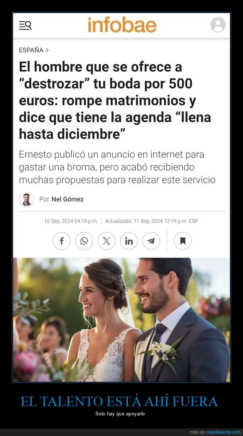Expand the chevron next to ESPAÑA
This screenshot has height=436, width=243.
click(47, 50)
